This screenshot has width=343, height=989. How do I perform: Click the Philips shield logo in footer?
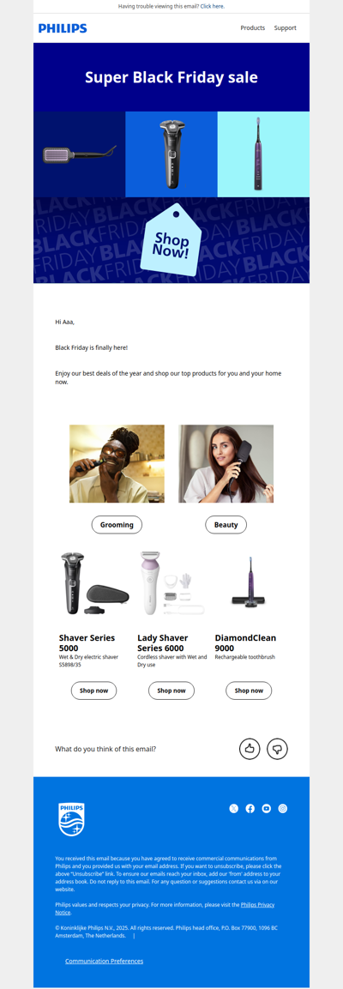pos(71,819)
